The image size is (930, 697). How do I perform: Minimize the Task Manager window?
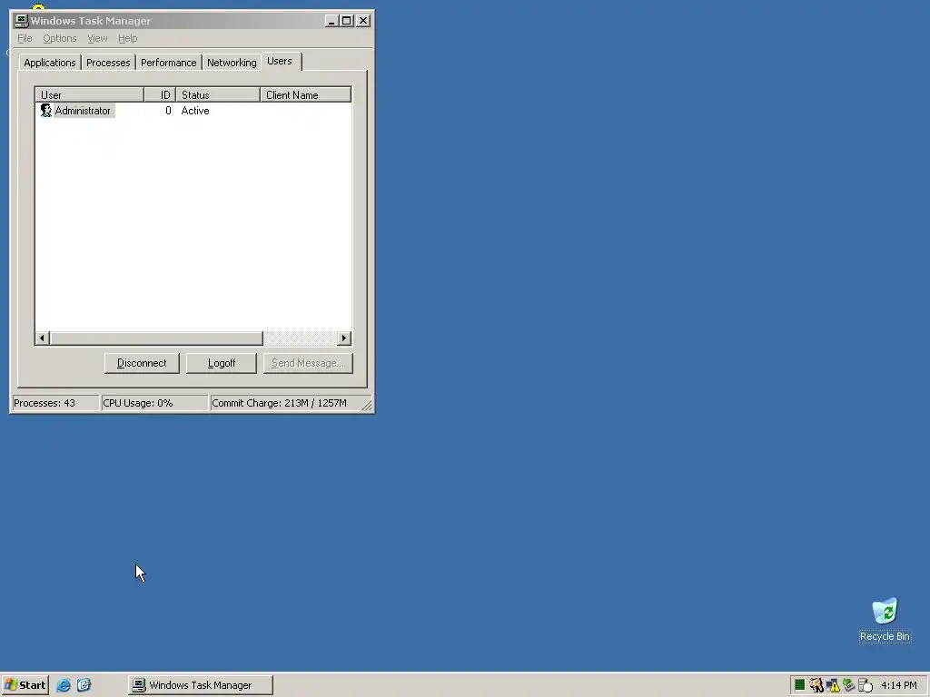(x=331, y=21)
